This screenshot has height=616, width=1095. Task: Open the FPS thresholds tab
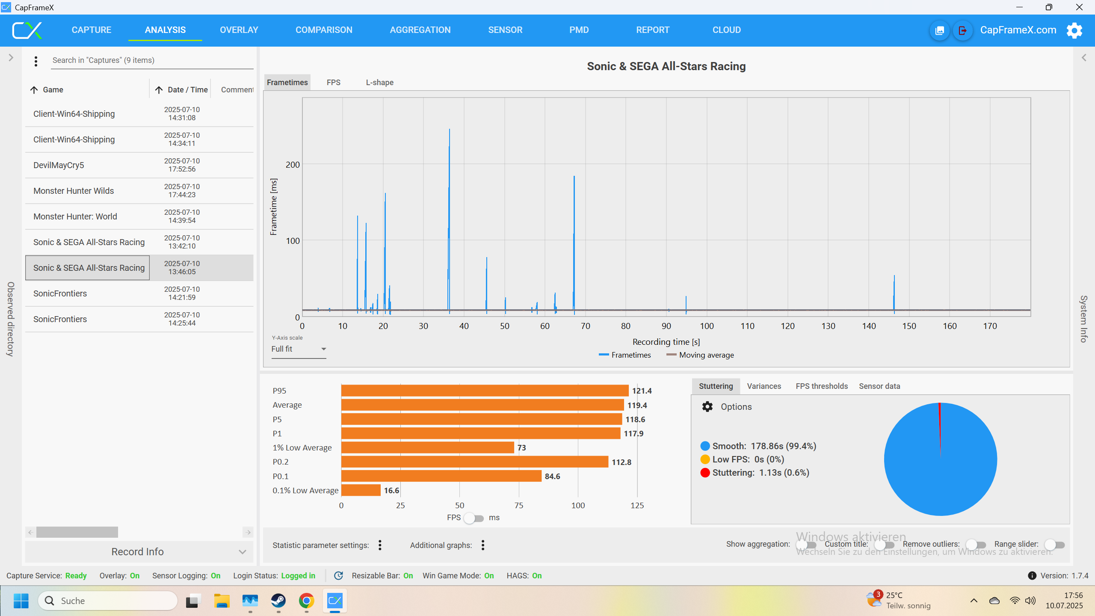pyautogui.click(x=821, y=386)
